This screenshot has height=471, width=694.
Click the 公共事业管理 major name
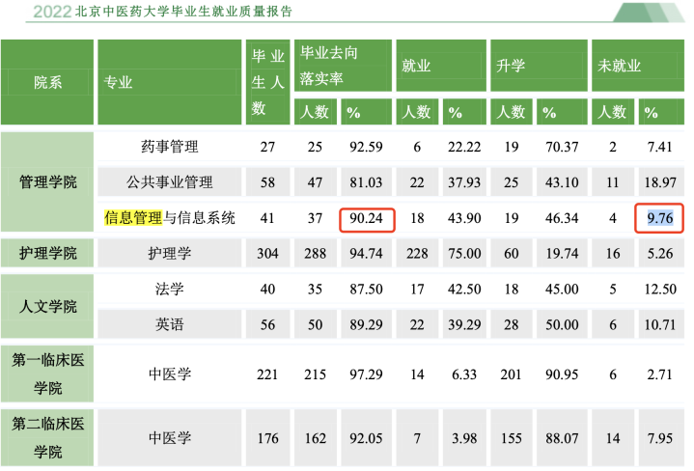tap(170, 182)
